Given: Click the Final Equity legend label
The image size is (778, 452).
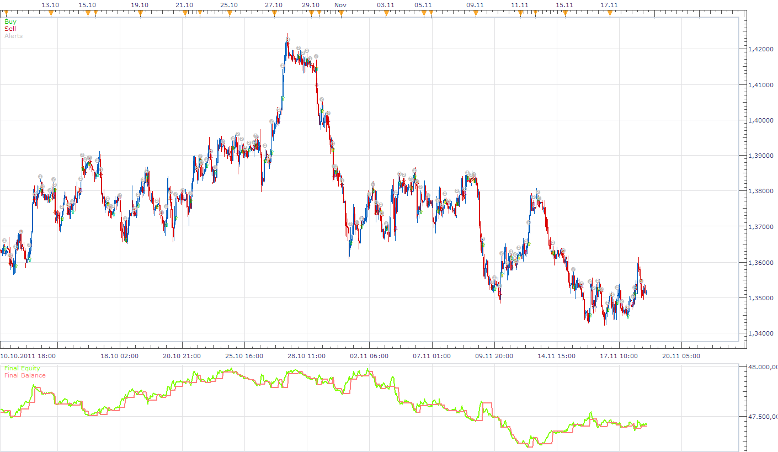Looking at the screenshot, I should (x=22, y=368).
